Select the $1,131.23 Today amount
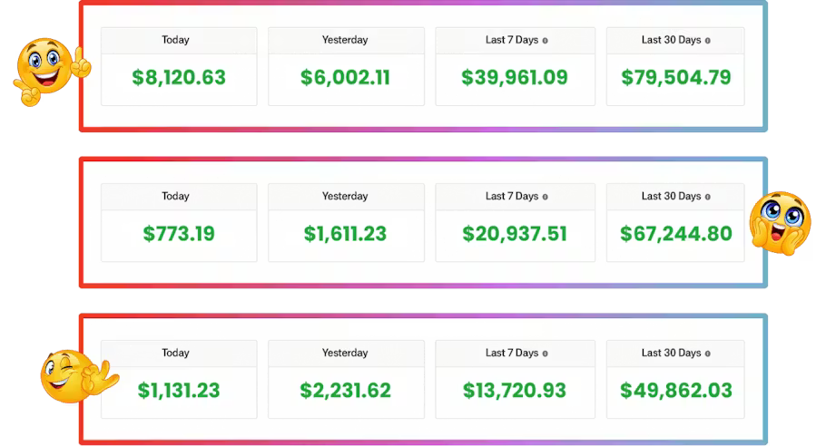This screenshot has height=446, width=826. point(179,391)
